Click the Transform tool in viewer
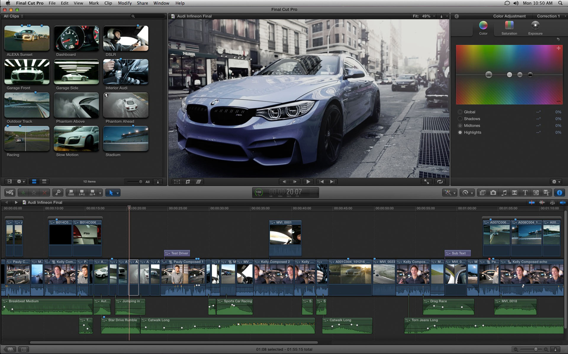 coord(177,182)
